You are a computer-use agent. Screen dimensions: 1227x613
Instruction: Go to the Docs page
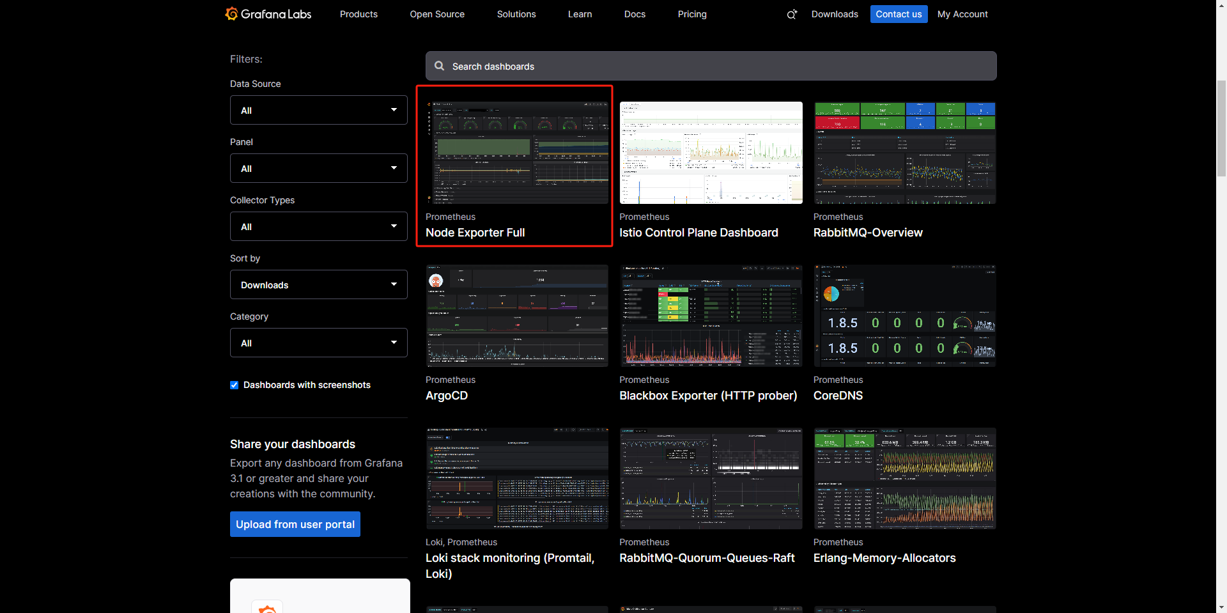635,14
